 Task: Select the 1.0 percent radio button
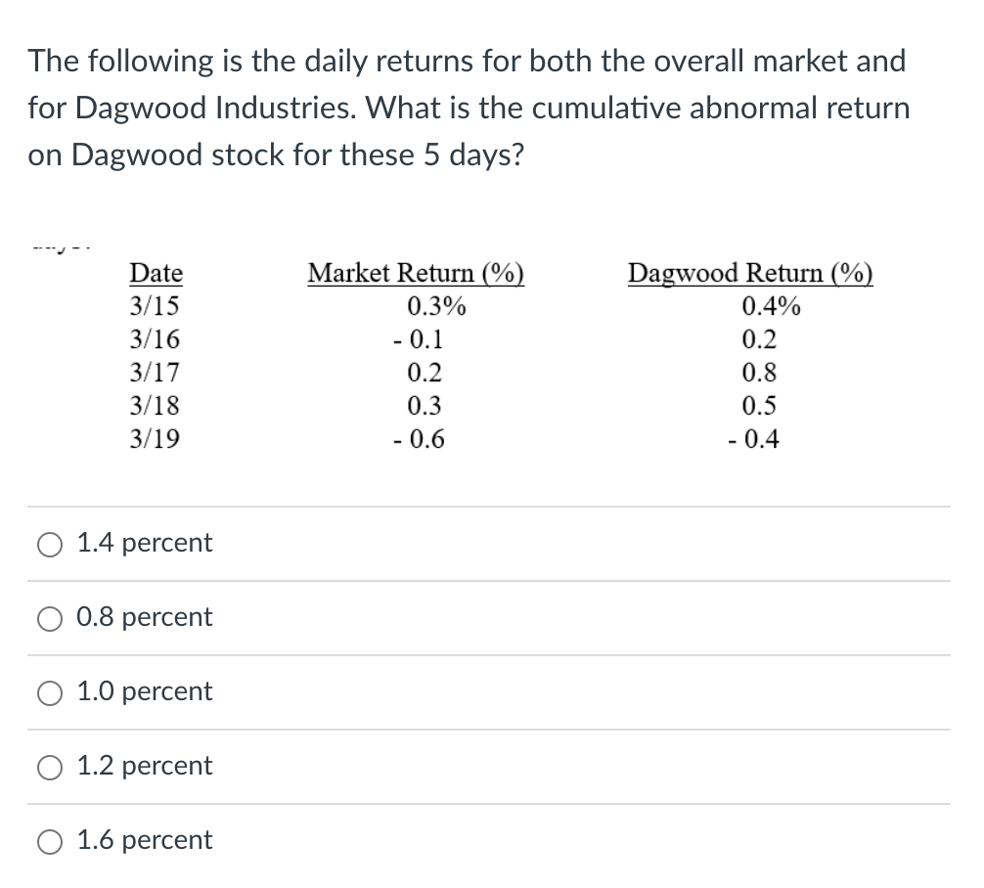[x=49, y=692]
